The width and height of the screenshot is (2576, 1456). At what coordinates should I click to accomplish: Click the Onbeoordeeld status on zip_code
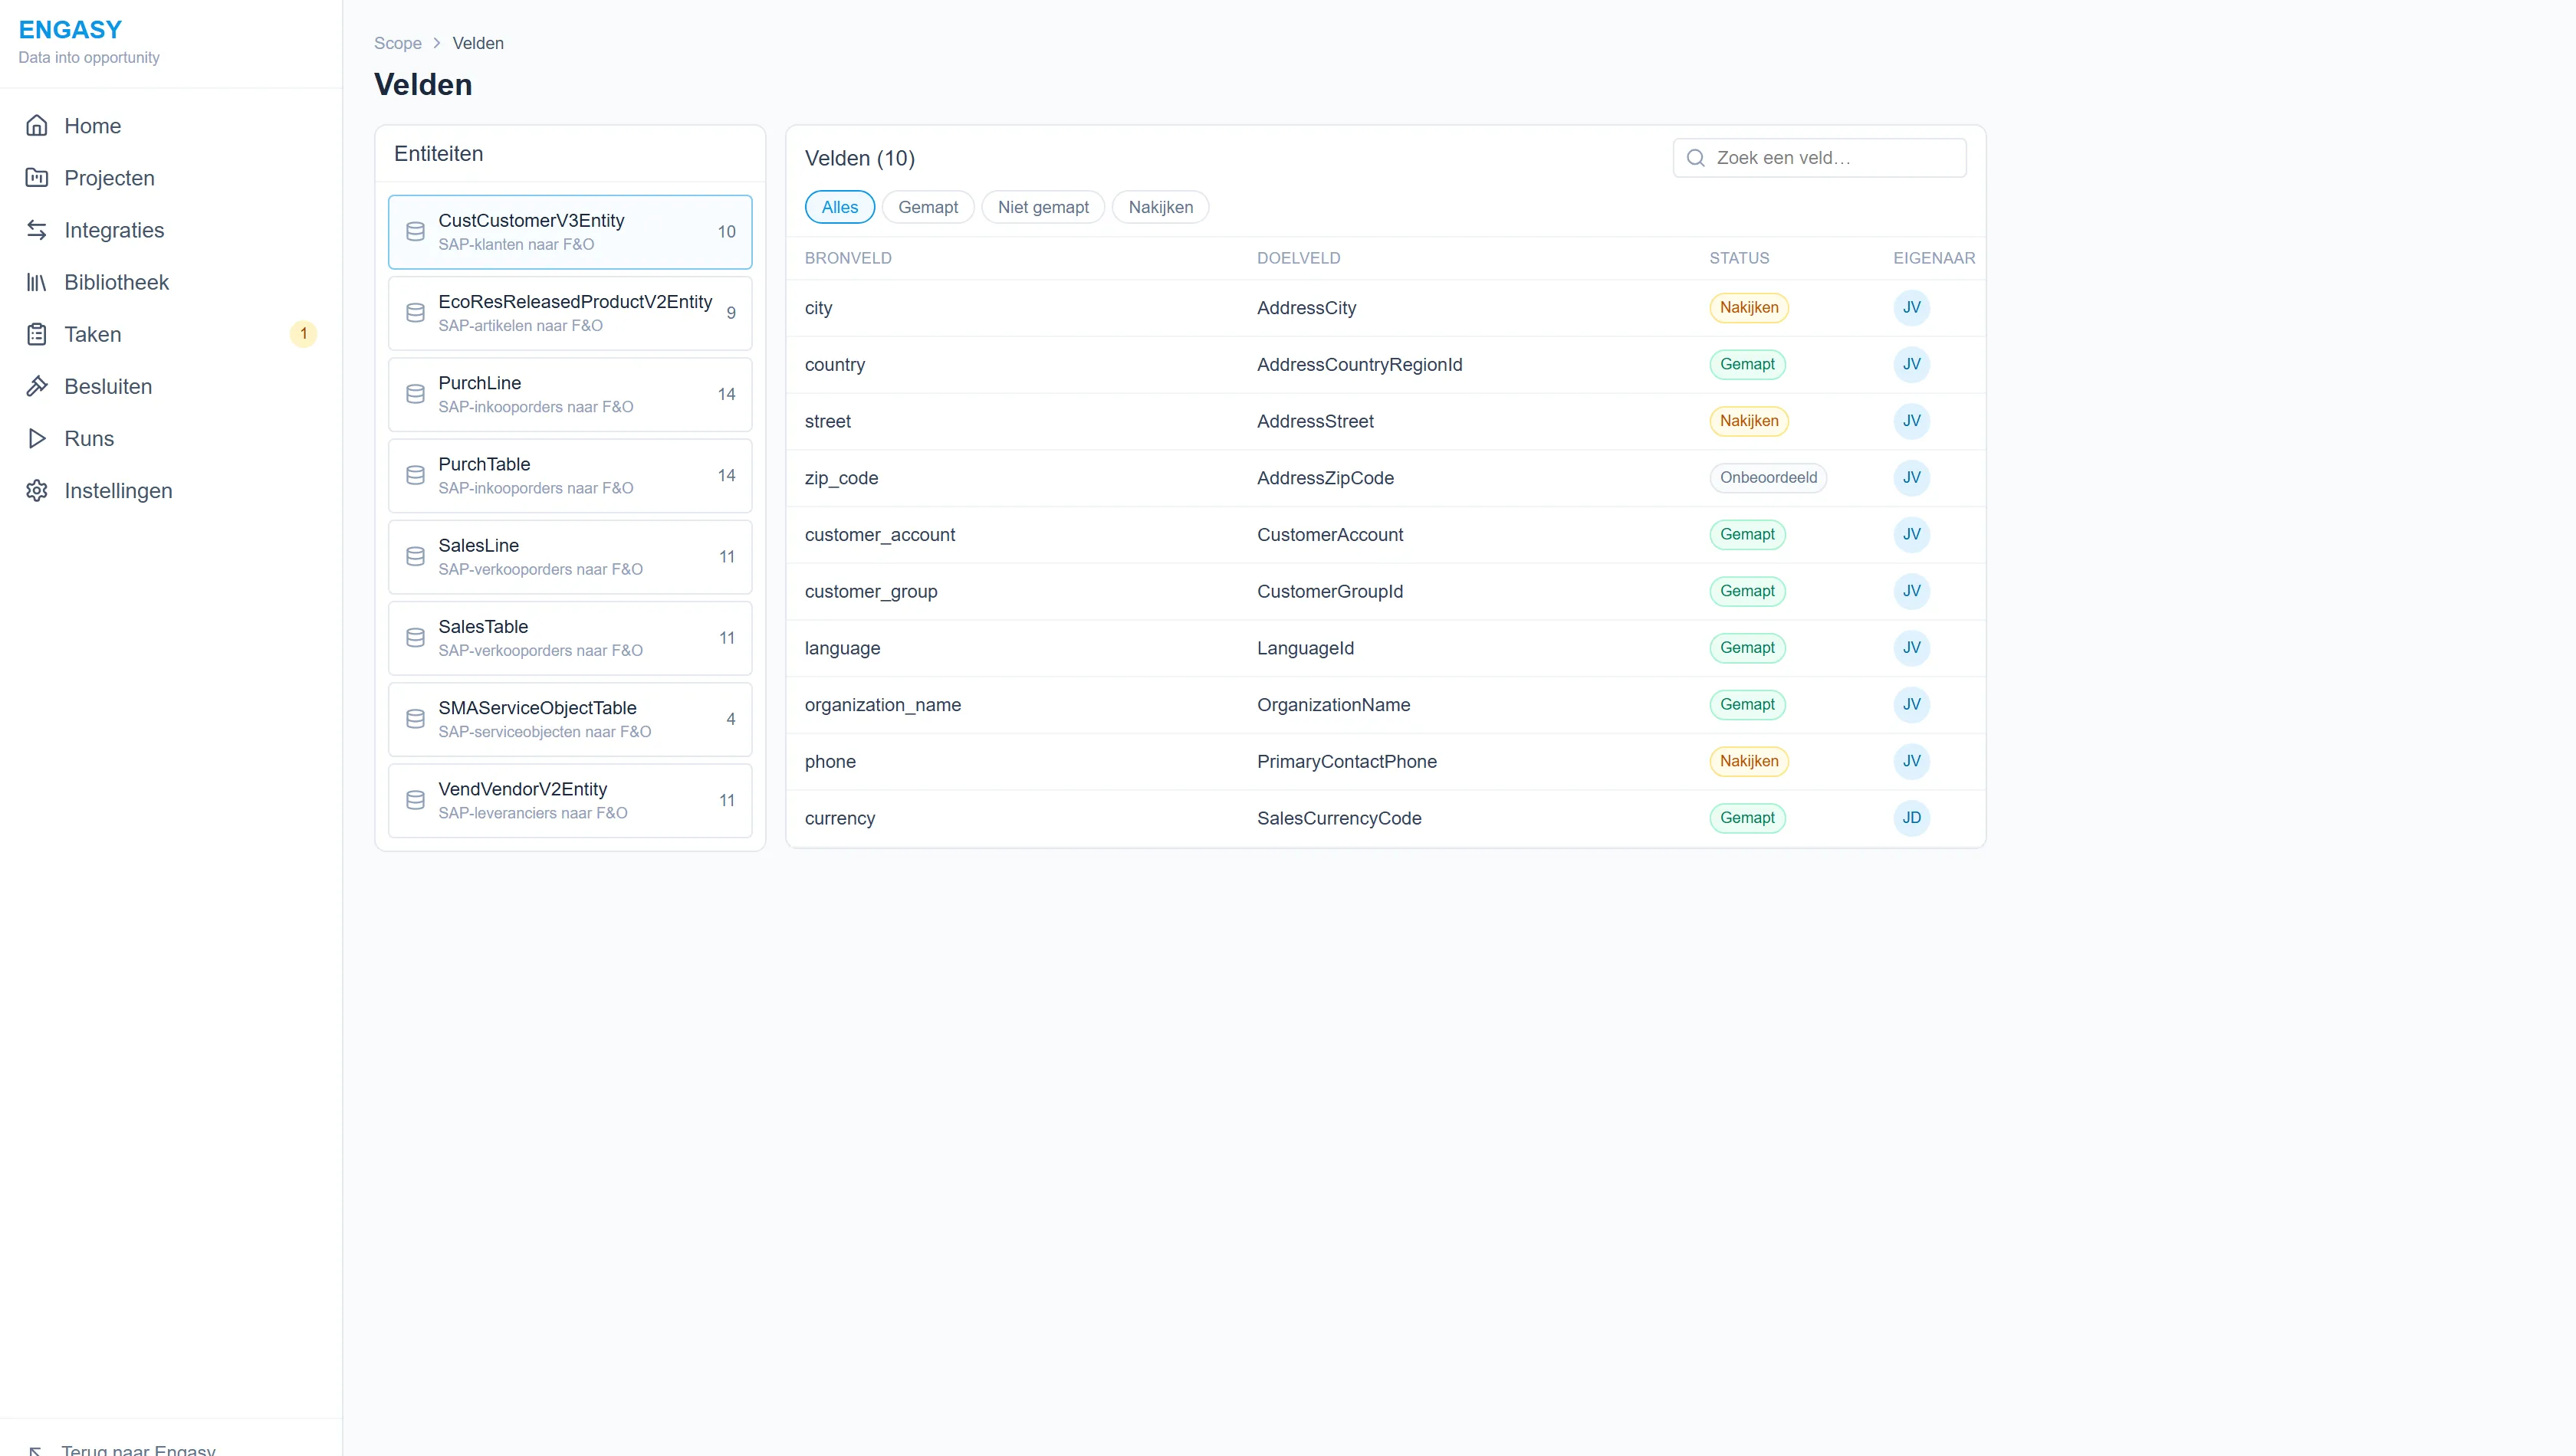tap(1768, 478)
